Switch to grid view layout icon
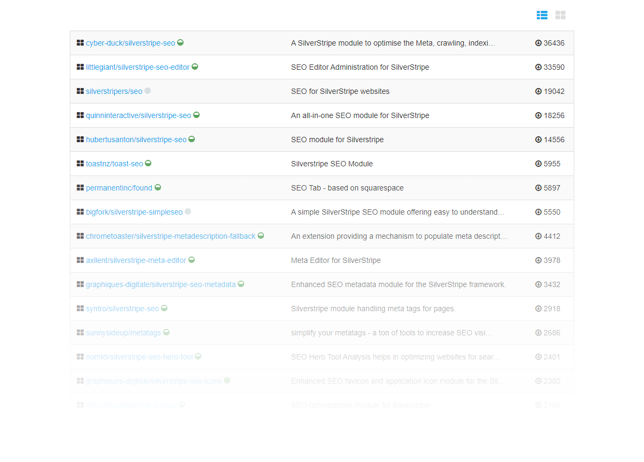The width and height of the screenshot is (644, 462). click(560, 15)
